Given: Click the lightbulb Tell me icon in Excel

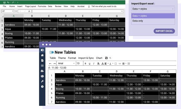Looking at the screenshot, I should pyautogui.click(x=89, y=7).
